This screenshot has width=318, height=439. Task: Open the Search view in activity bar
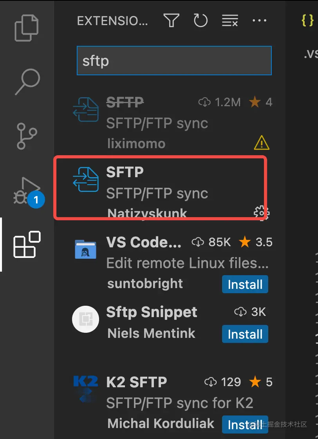coord(27,82)
